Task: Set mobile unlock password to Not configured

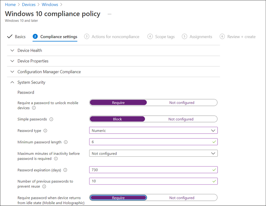Action: click(x=182, y=103)
